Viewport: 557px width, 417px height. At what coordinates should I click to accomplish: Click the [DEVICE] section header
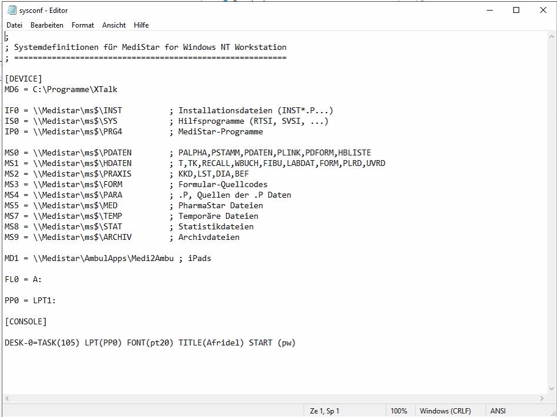pyautogui.click(x=23, y=79)
